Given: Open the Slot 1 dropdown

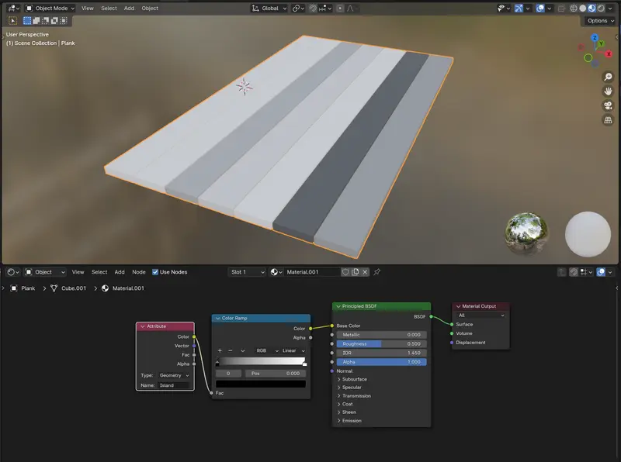Looking at the screenshot, I should pos(247,272).
